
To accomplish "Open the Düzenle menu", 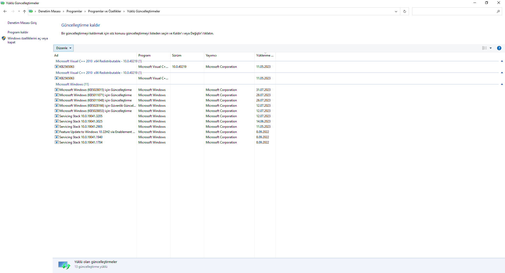I will pyautogui.click(x=63, y=48).
